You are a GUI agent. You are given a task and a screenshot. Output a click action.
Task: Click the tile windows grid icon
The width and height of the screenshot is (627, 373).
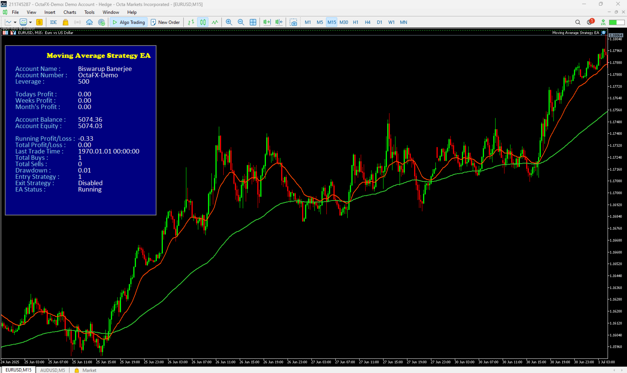tap(253, 22)
